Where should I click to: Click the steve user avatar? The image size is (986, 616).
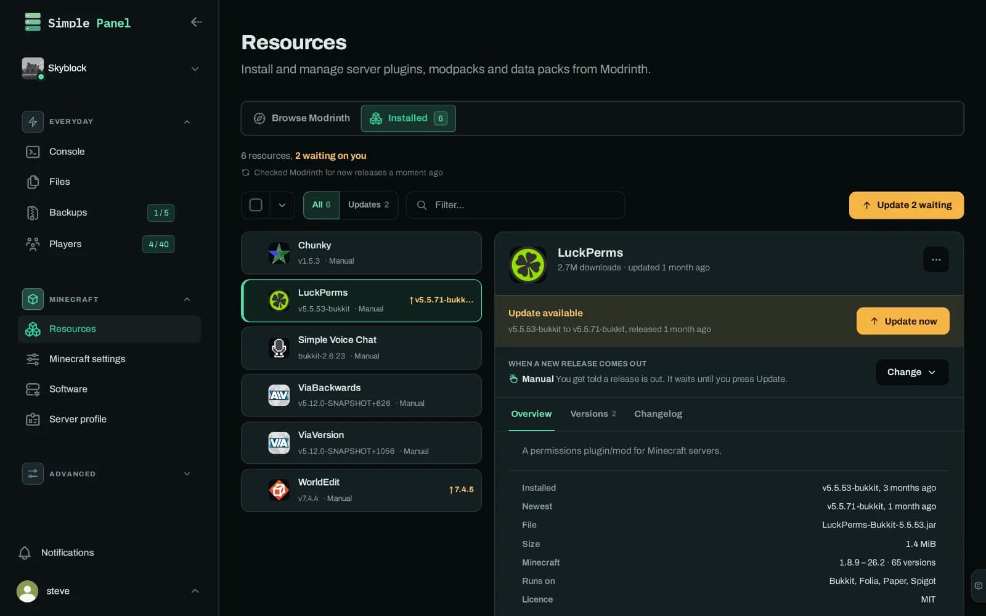[x=27, y=591]
